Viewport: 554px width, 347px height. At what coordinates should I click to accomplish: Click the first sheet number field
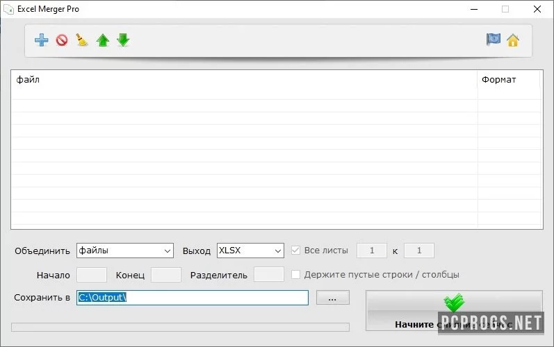coord(372,251)
